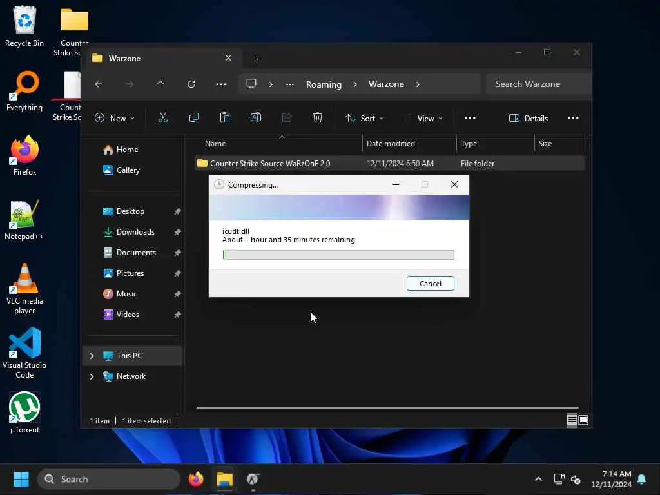
Task: Add a new Explorer tab
Action: pyautogui.click(x=257, y=59)
